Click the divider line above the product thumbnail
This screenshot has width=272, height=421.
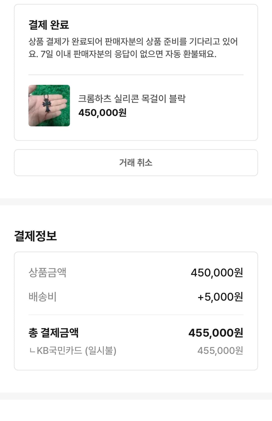pyautogui.click(x=136, y=75)
